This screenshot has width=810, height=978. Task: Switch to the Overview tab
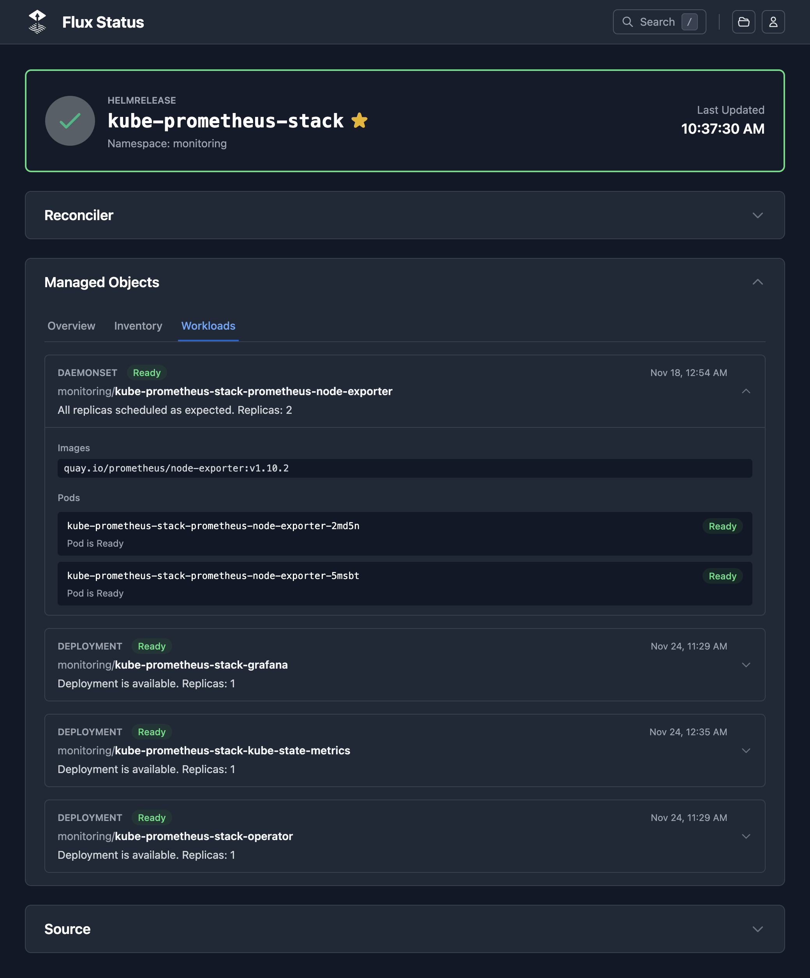[71, 326]
